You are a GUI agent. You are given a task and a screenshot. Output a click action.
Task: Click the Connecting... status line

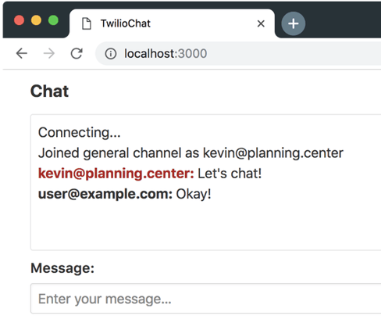pos(80,132)
